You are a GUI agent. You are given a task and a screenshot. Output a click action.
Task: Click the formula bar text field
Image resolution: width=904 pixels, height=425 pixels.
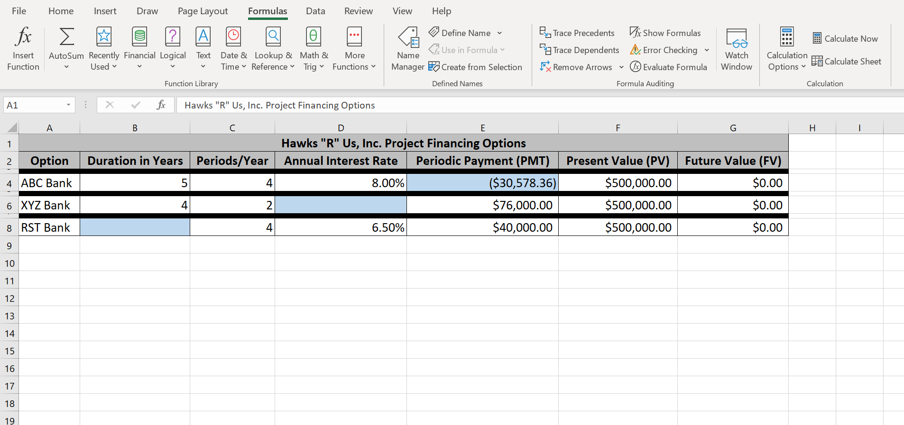pos(522,105)
